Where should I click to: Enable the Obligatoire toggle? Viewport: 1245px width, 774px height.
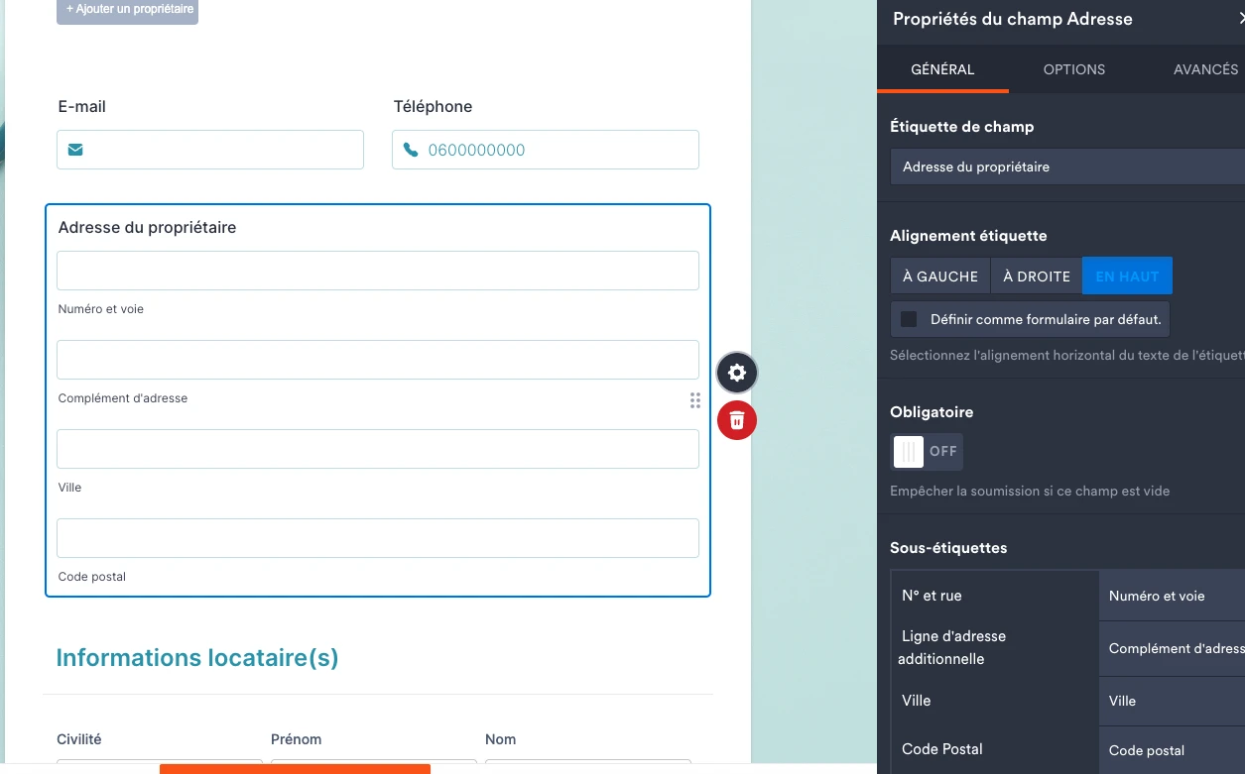(x=927, y=451)
